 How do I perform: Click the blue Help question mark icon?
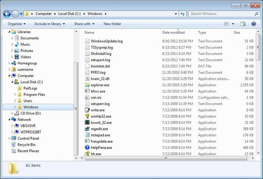(254, 24)
